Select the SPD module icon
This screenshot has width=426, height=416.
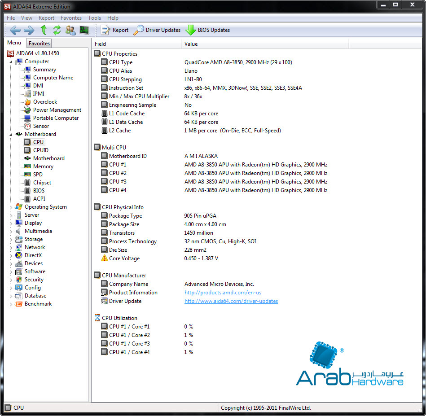point(27,174)
